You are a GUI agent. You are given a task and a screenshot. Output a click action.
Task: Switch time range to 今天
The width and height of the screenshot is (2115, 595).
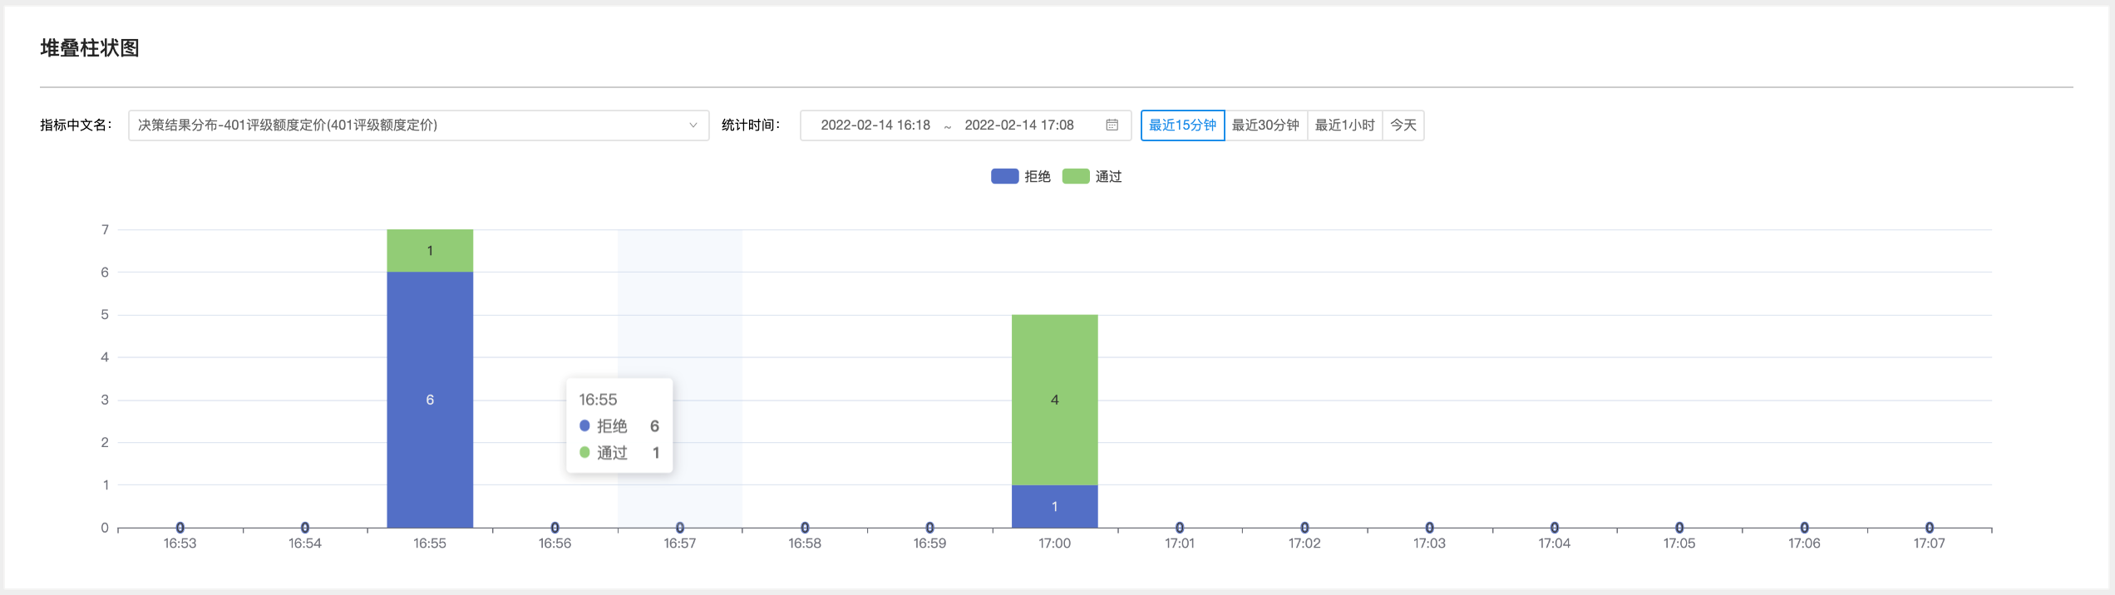click(1403, 125)
